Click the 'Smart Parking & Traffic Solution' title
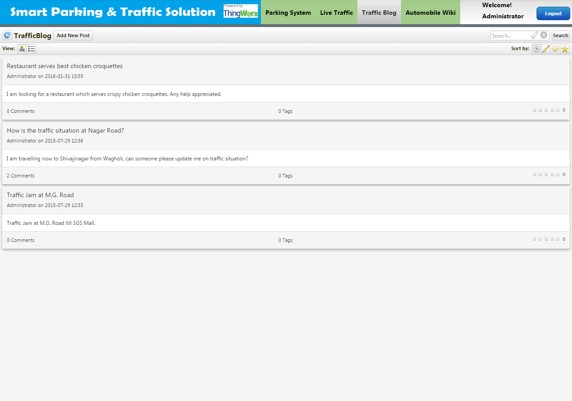This screenshot has width=572, height=401. coord(113,12)
